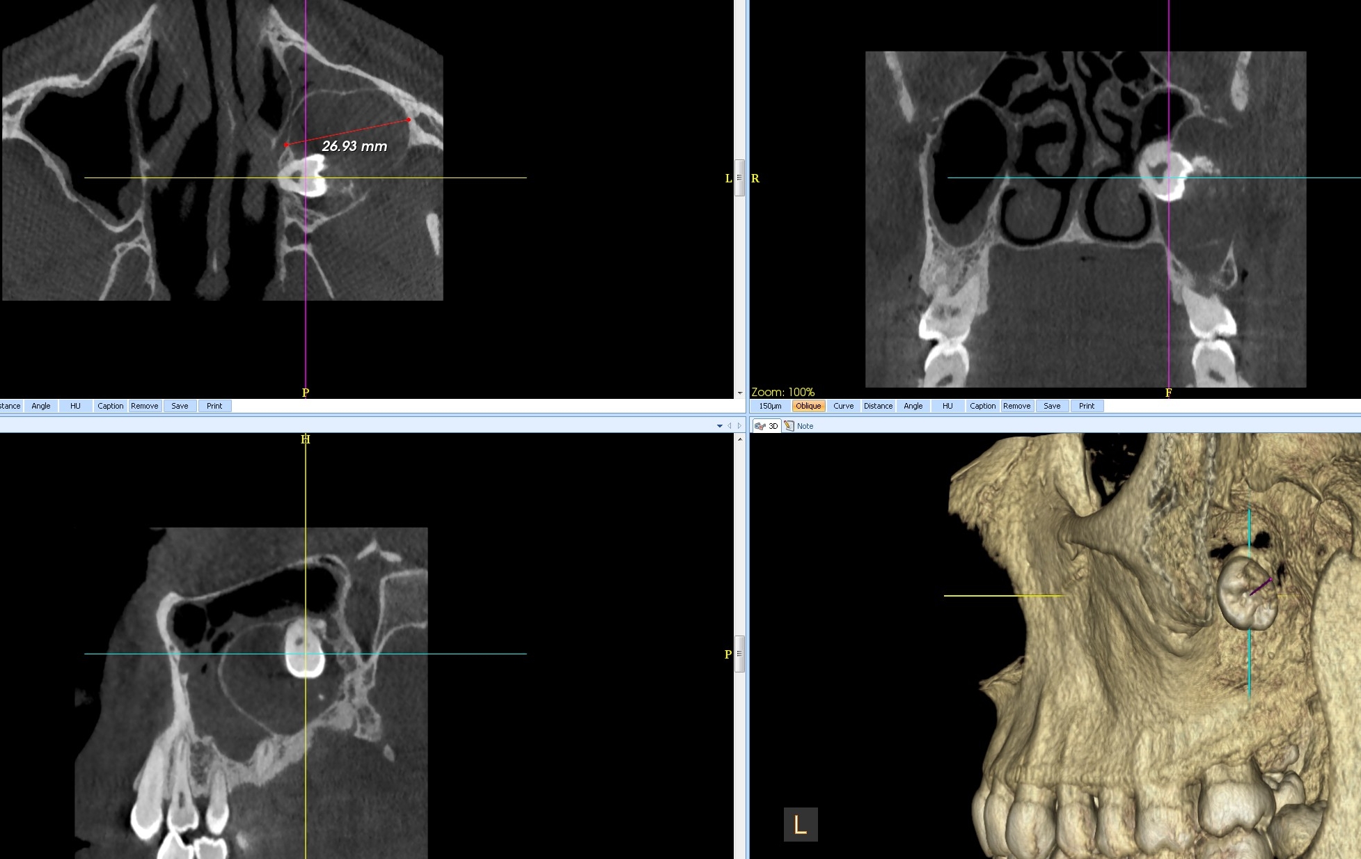1361x859 pixels.
Task: Print the axial slice
Action: pos(214,406)
